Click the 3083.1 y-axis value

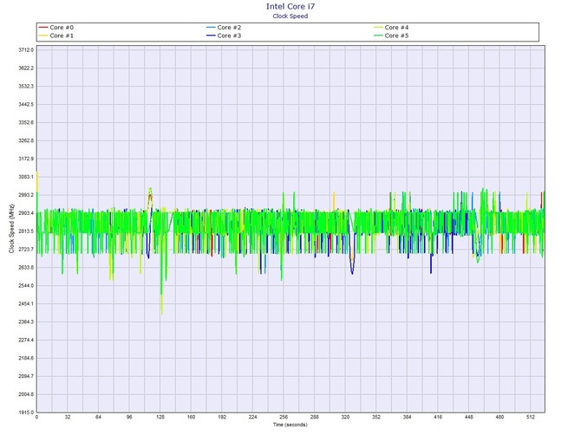[x=26, y=177]
